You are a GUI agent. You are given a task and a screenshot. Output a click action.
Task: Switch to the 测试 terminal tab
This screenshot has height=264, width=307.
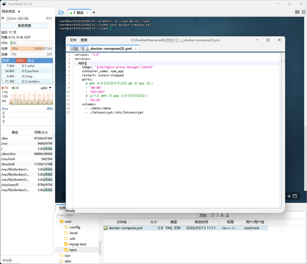[79, 13]
